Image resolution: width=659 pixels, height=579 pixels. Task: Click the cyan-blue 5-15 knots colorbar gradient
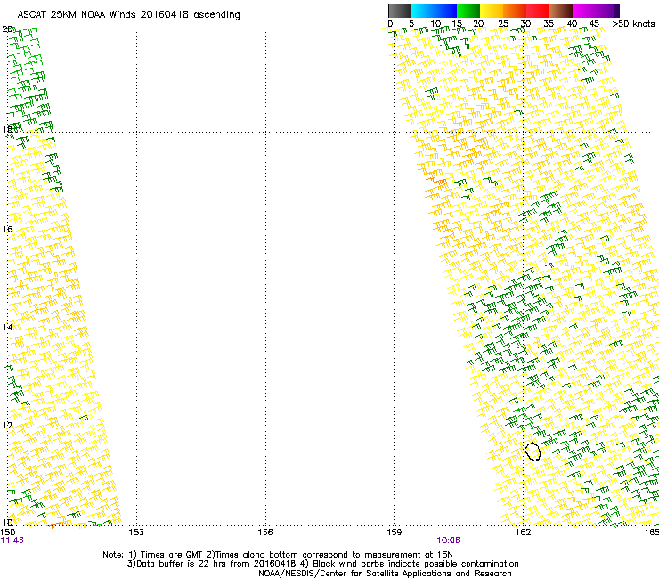[434, 11]
